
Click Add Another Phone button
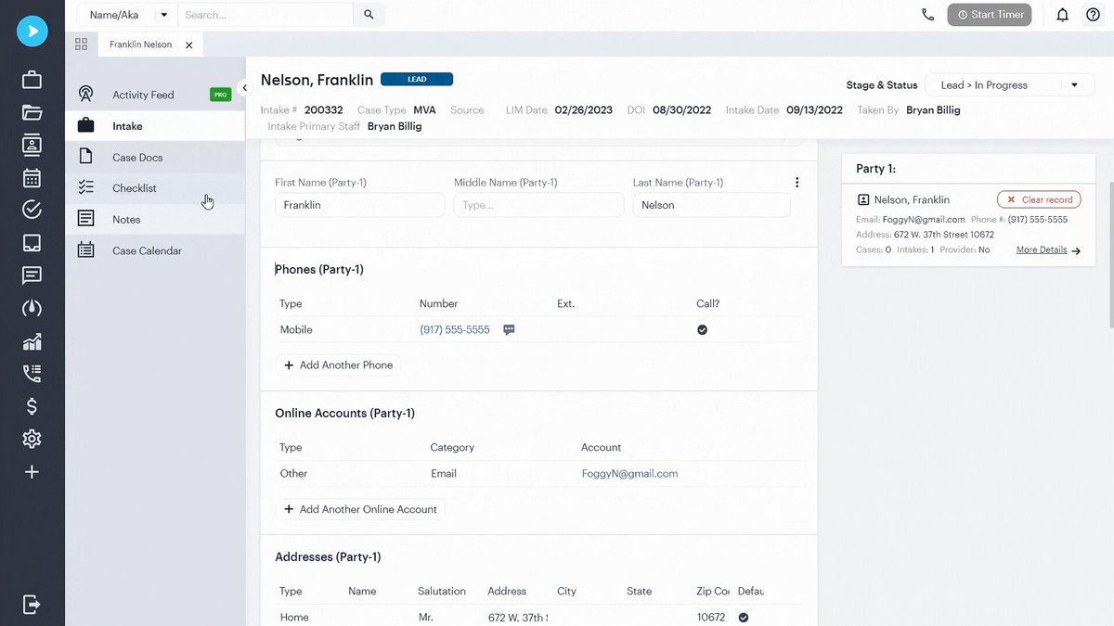point(338,365)
